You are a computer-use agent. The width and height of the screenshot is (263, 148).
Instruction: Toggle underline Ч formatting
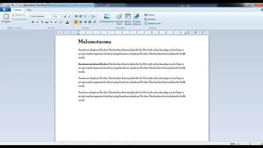(42, 22)
